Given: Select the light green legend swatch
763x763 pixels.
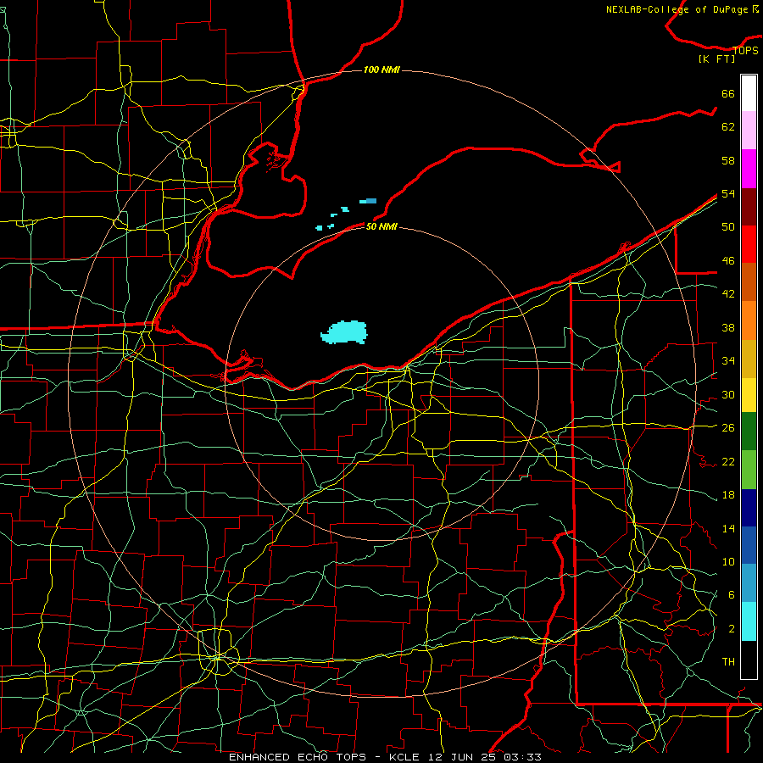Looking at the screenshot, I should [749, 470].
